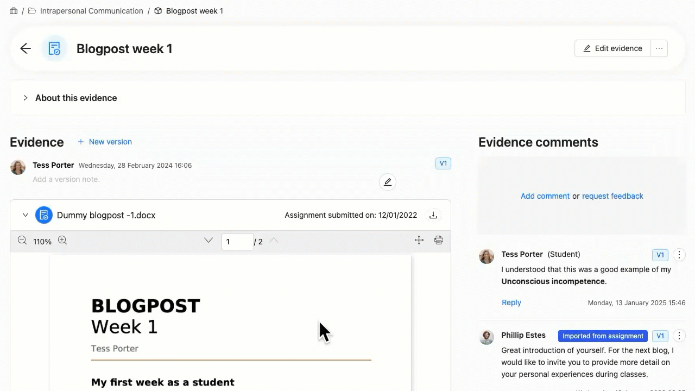Click the Unconscious incompetence bold text
The image size is (695, 391).
tap(553, 281)
